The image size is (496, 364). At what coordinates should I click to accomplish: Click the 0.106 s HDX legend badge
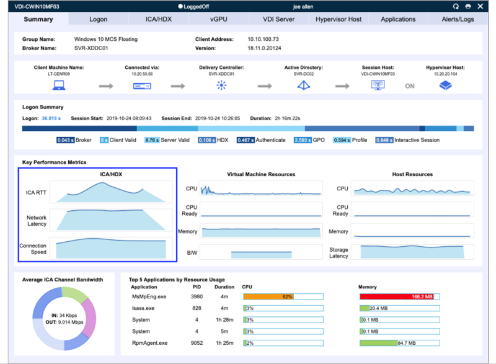pos(207,140)
